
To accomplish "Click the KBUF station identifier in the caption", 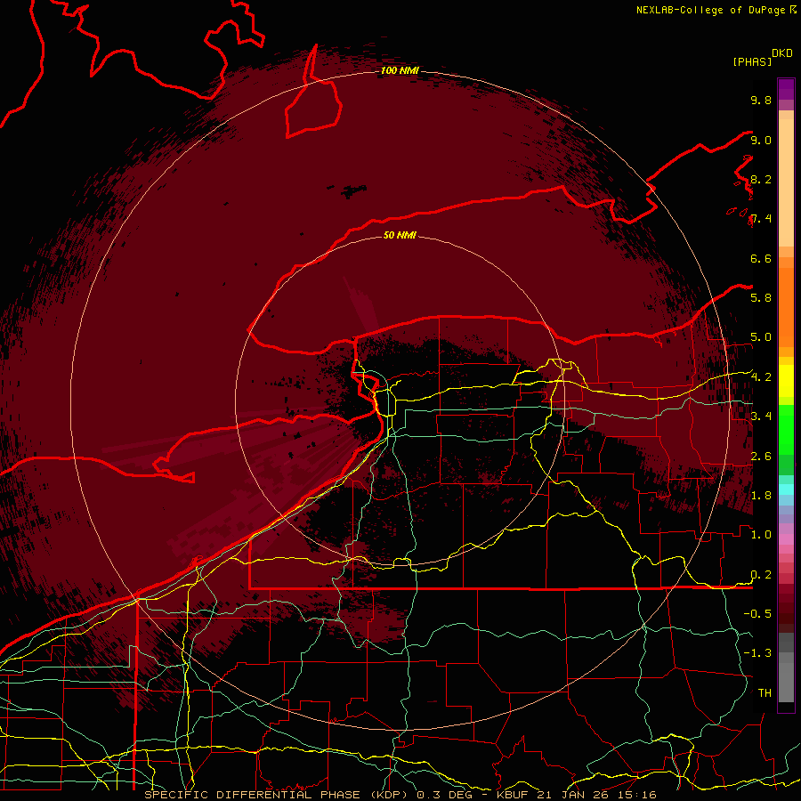I will pos(513,795).
